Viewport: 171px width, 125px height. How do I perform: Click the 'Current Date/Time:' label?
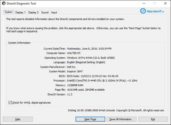point(54,49)
